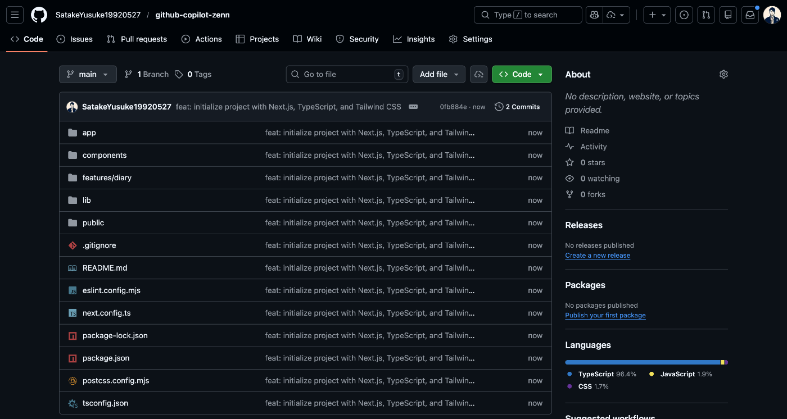Open SatakeYusuke19920527 owner link in breadcrumb
This screenshot has width=787, height=419.
click(98, 15)
